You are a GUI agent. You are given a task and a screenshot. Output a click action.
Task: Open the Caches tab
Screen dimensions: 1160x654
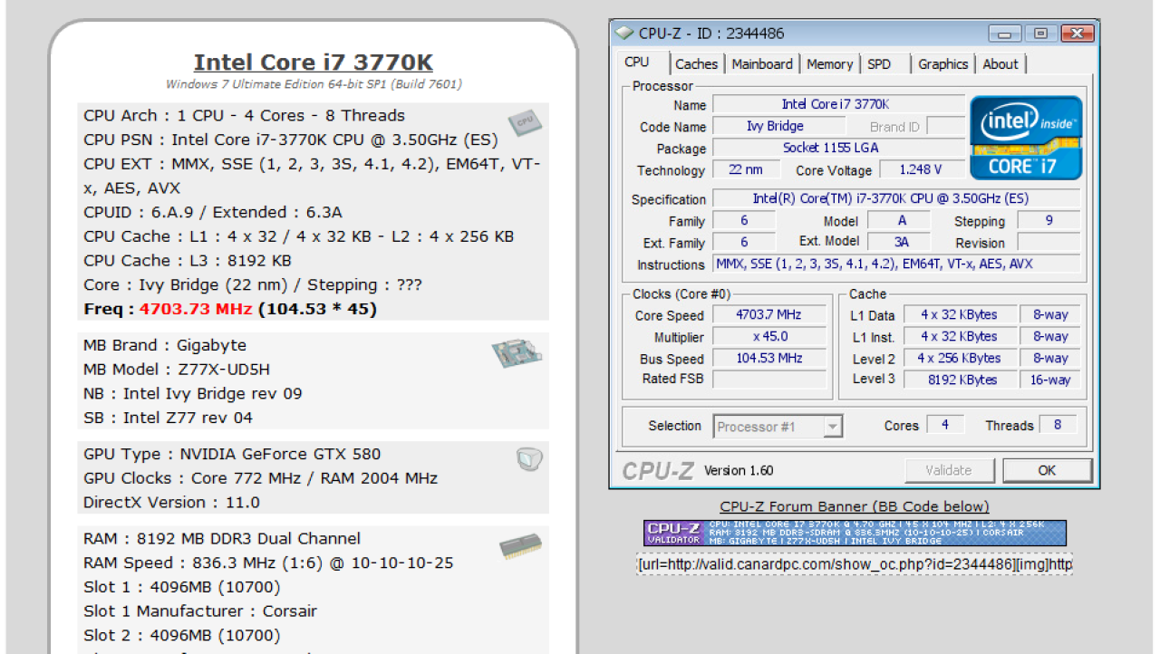[x=696, y=64]
